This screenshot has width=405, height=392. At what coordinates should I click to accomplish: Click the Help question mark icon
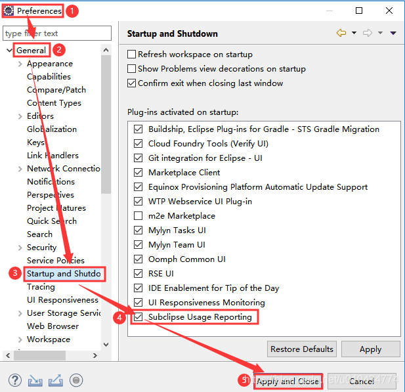(15, 380)
